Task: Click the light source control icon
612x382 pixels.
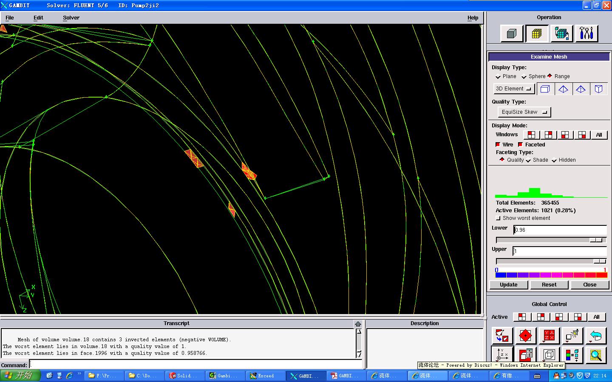Action: coord(572,336)
